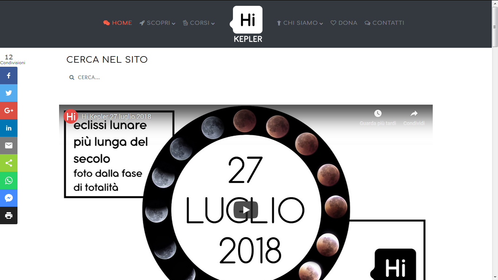Go to the HOME menu item

[x=117, y=23]
